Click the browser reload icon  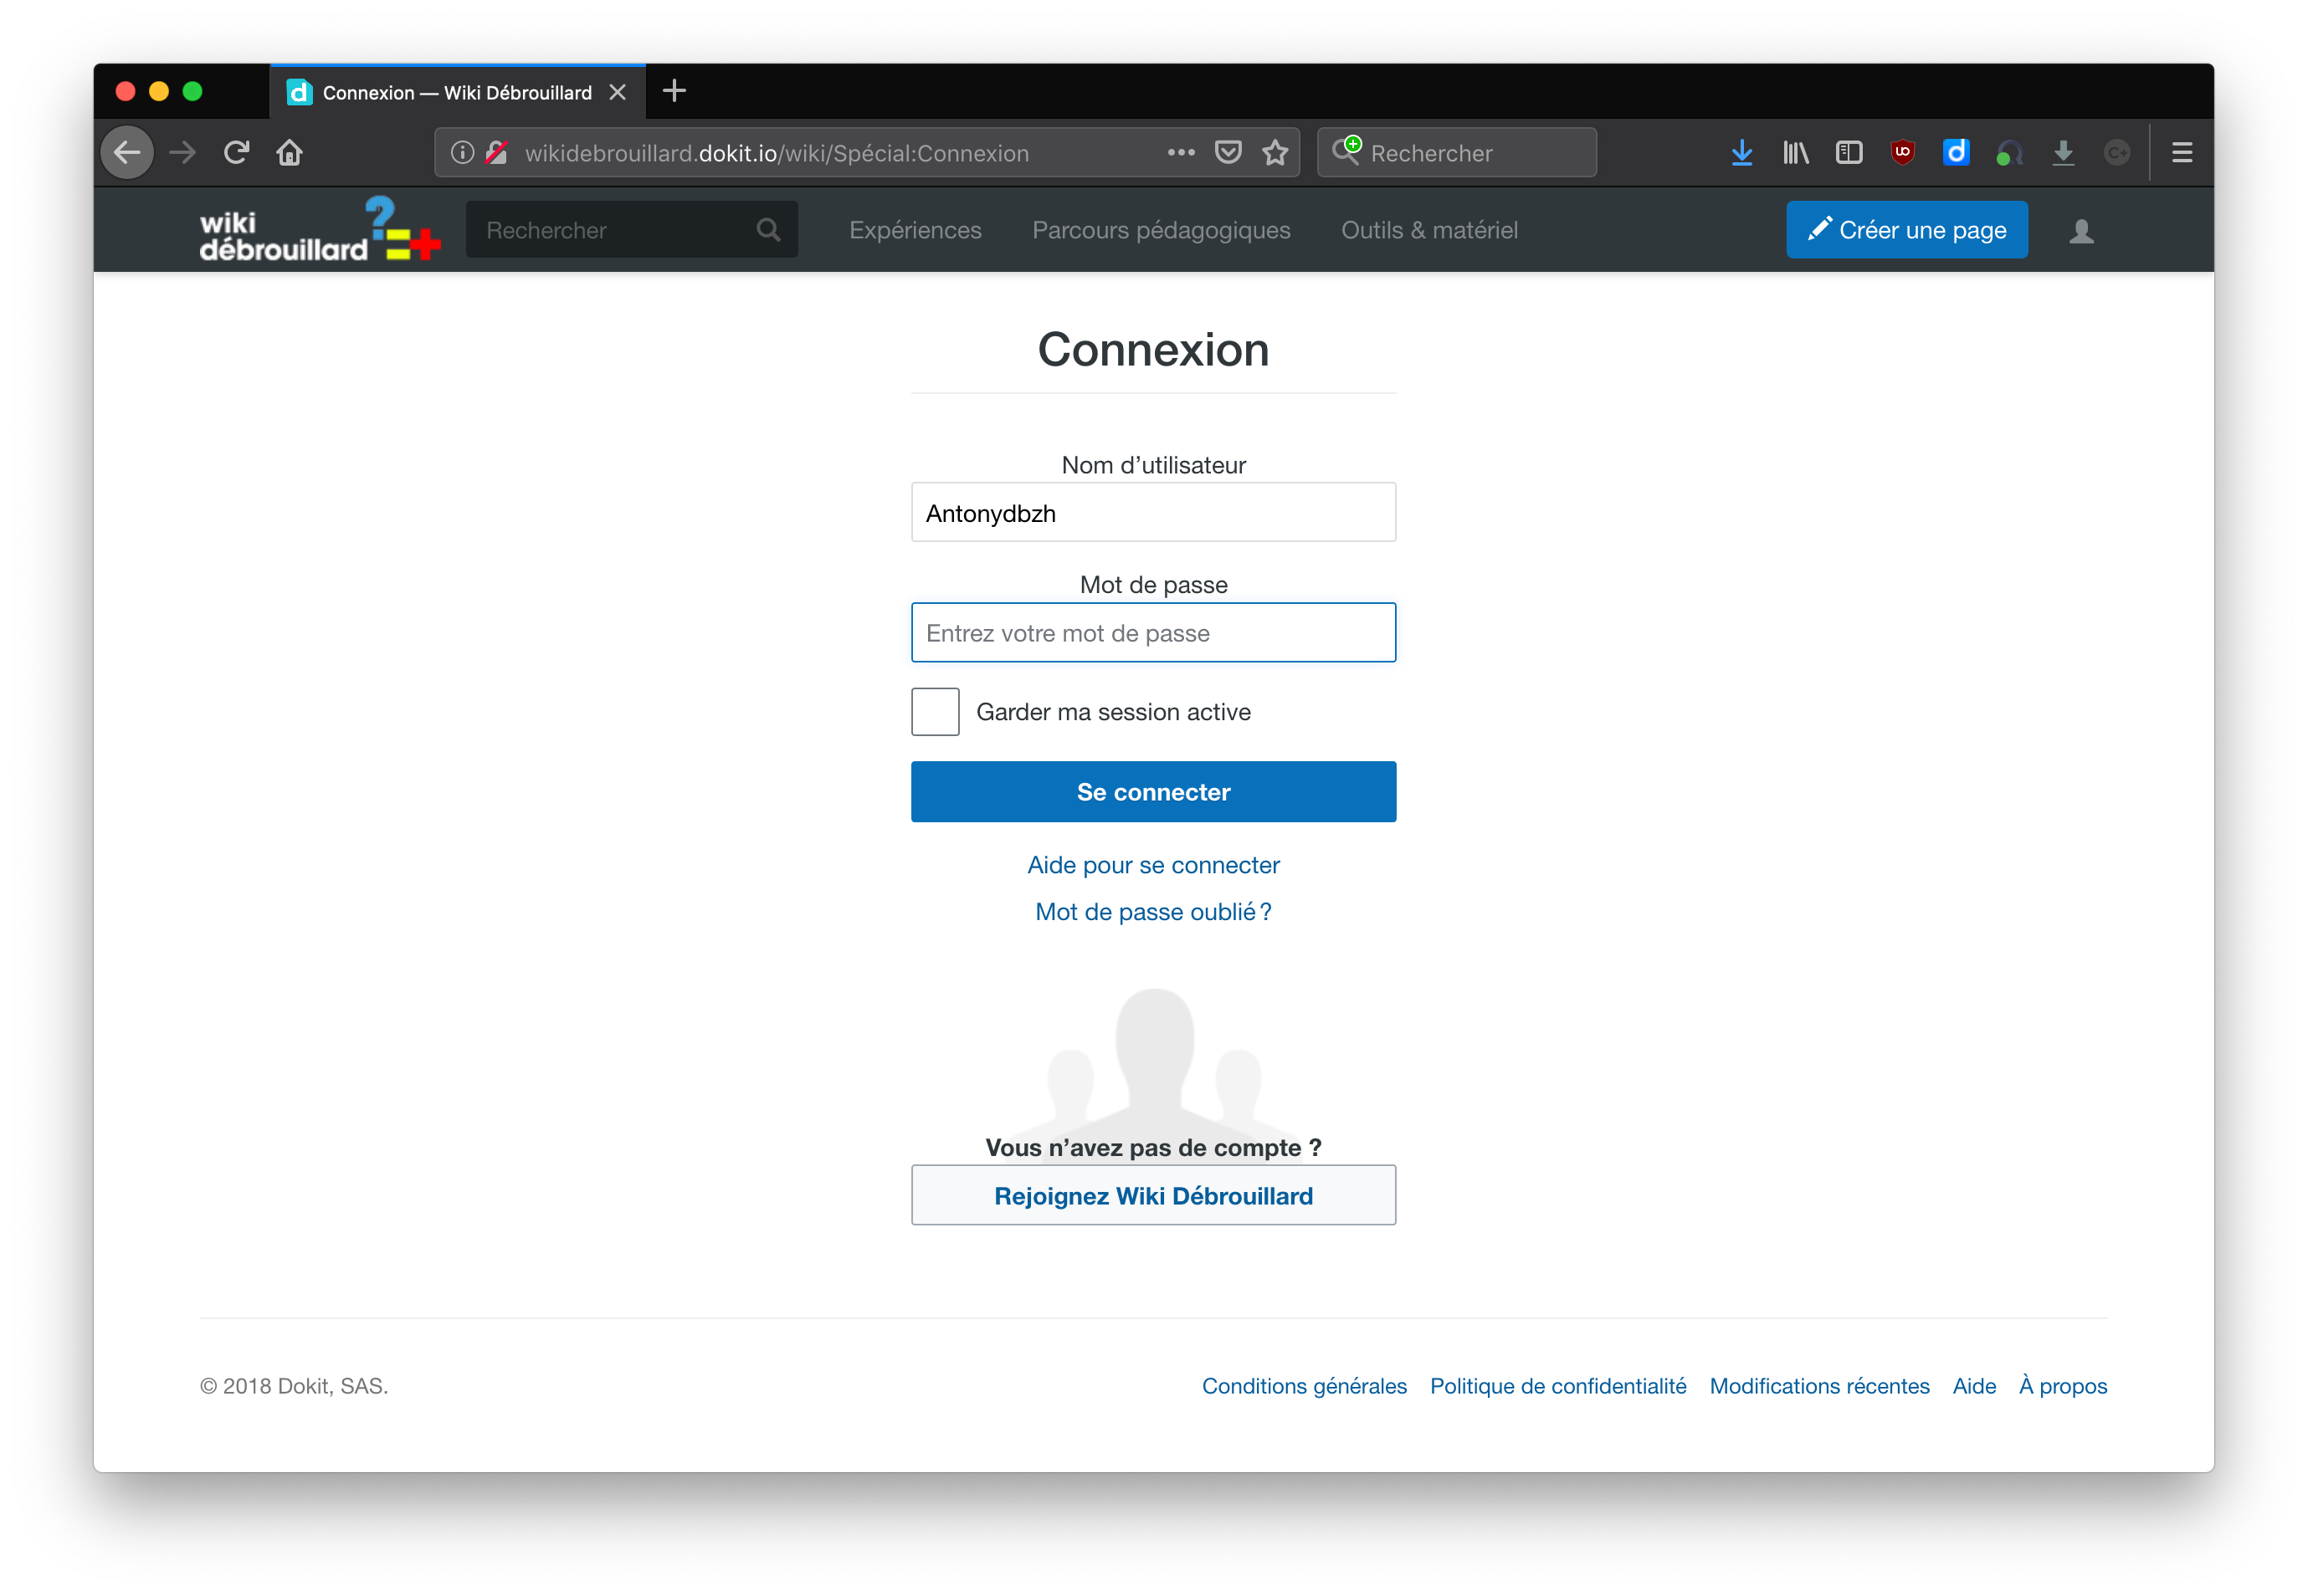[x=237, y=152]
